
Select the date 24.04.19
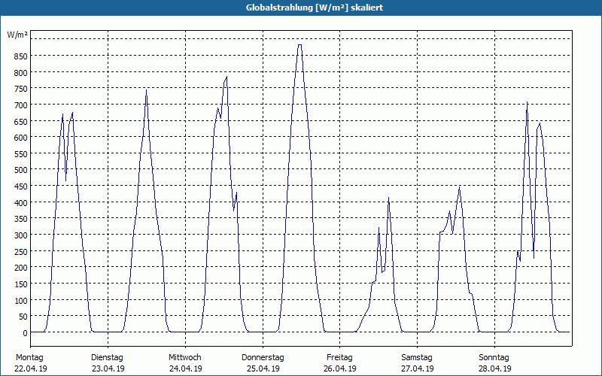[x=186, y=368]
